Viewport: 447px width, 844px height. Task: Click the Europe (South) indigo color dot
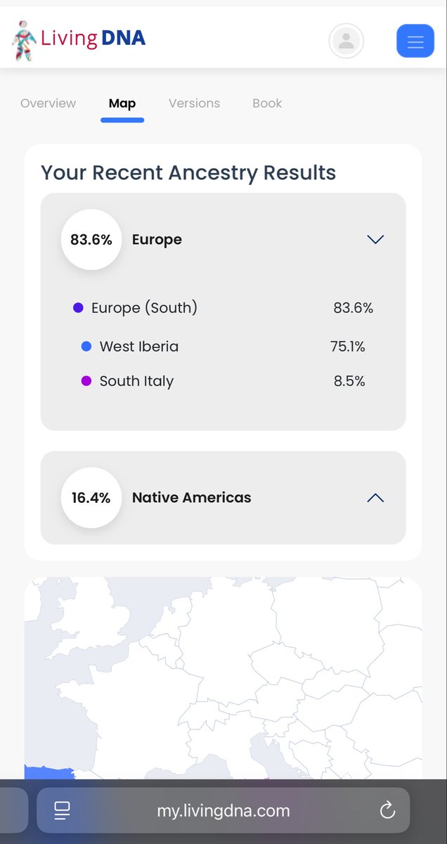pyautogui.click(x=78, y=307)
